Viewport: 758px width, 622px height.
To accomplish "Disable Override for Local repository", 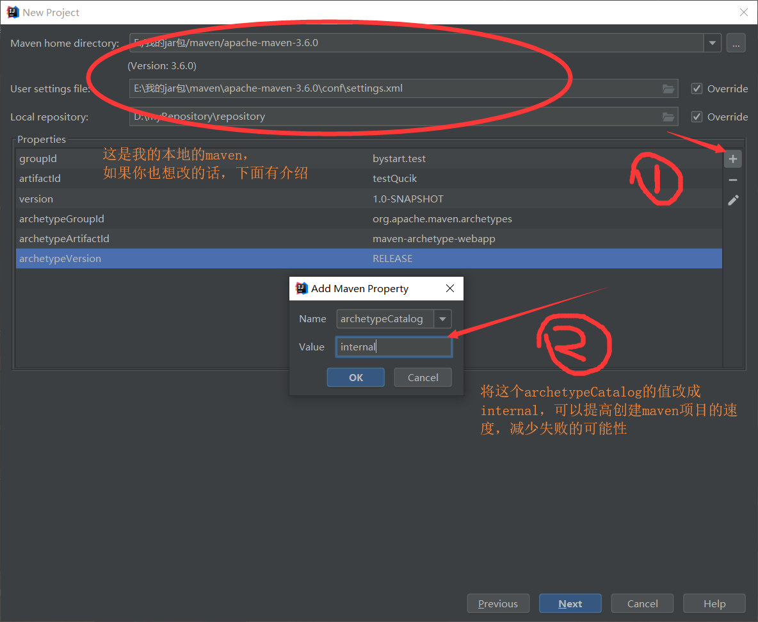I will pos(697,117).
